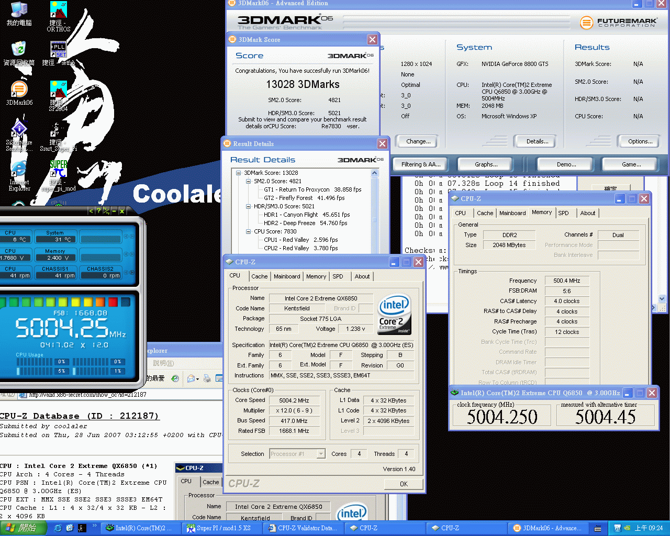This screenshot has width=670, height=536.
Task: Open the Internet Explorer desktop icon
Action: (x=19, y=176)
